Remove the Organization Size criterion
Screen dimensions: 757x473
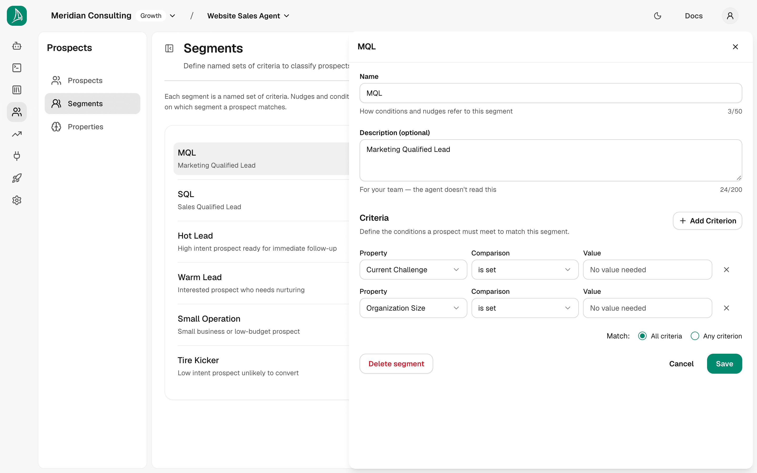726,308
